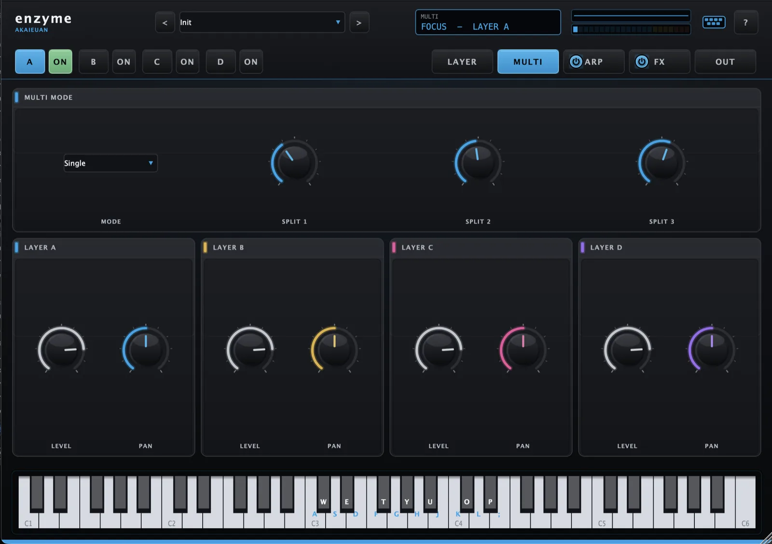Switch to the OUT tab
772x544 pixels.
point(725,62)
